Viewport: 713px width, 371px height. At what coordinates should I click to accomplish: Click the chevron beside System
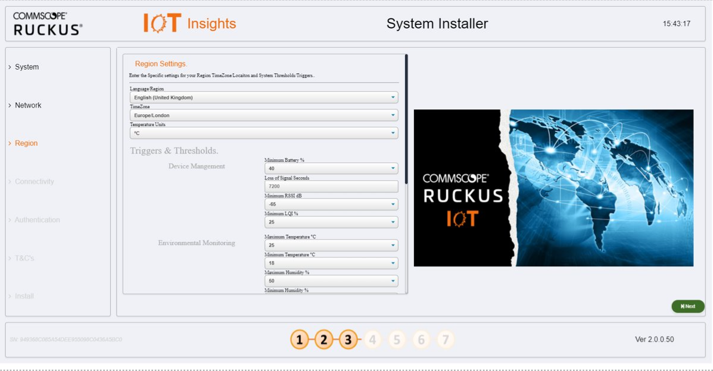coord(10,67)
